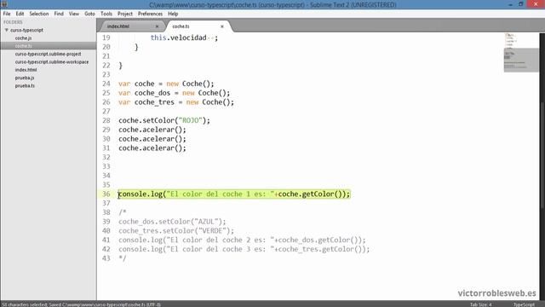Open the Project menu

click(125, 14)
